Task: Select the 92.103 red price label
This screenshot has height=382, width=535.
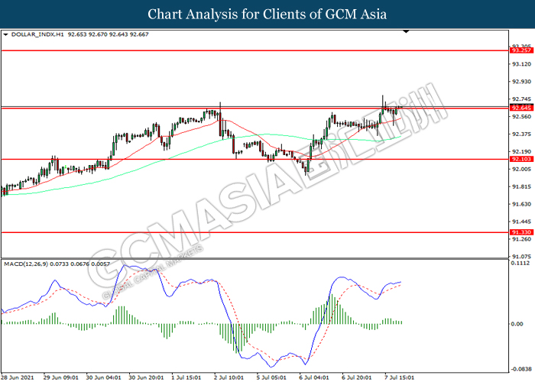Action: (521, 160)
